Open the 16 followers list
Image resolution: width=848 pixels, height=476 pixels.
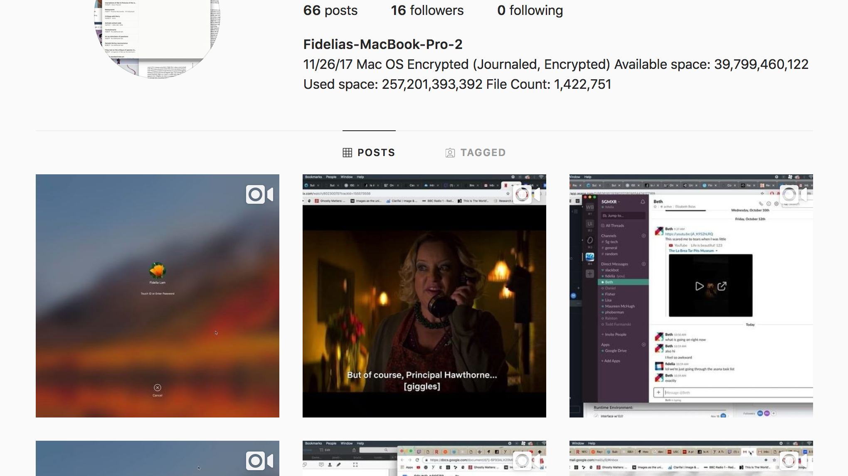point(427,10)
